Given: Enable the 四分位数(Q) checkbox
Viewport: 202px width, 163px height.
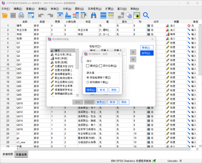Looking at the screenshot, I should point(101,66).
